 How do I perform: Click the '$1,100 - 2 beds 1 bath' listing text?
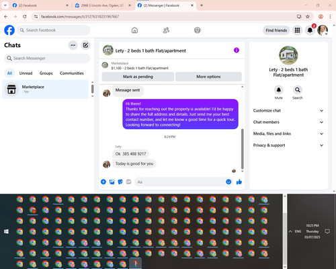click(x=140, y=68)
